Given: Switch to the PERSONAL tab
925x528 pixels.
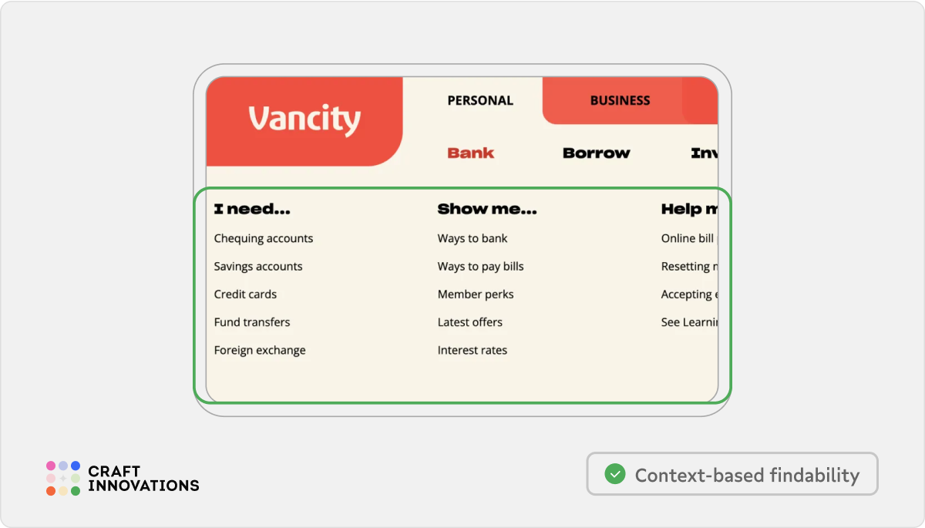Looking at the screenshot, I should point(479,100).
